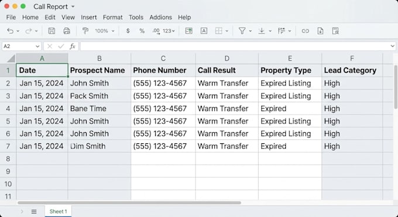Select the Call Result header cell
The width and height of the screenshot is (398, 217).
click(x=227, y=70)
